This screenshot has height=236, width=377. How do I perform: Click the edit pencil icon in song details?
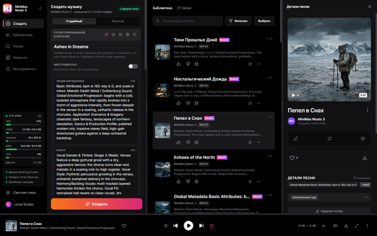pos(296,138)
